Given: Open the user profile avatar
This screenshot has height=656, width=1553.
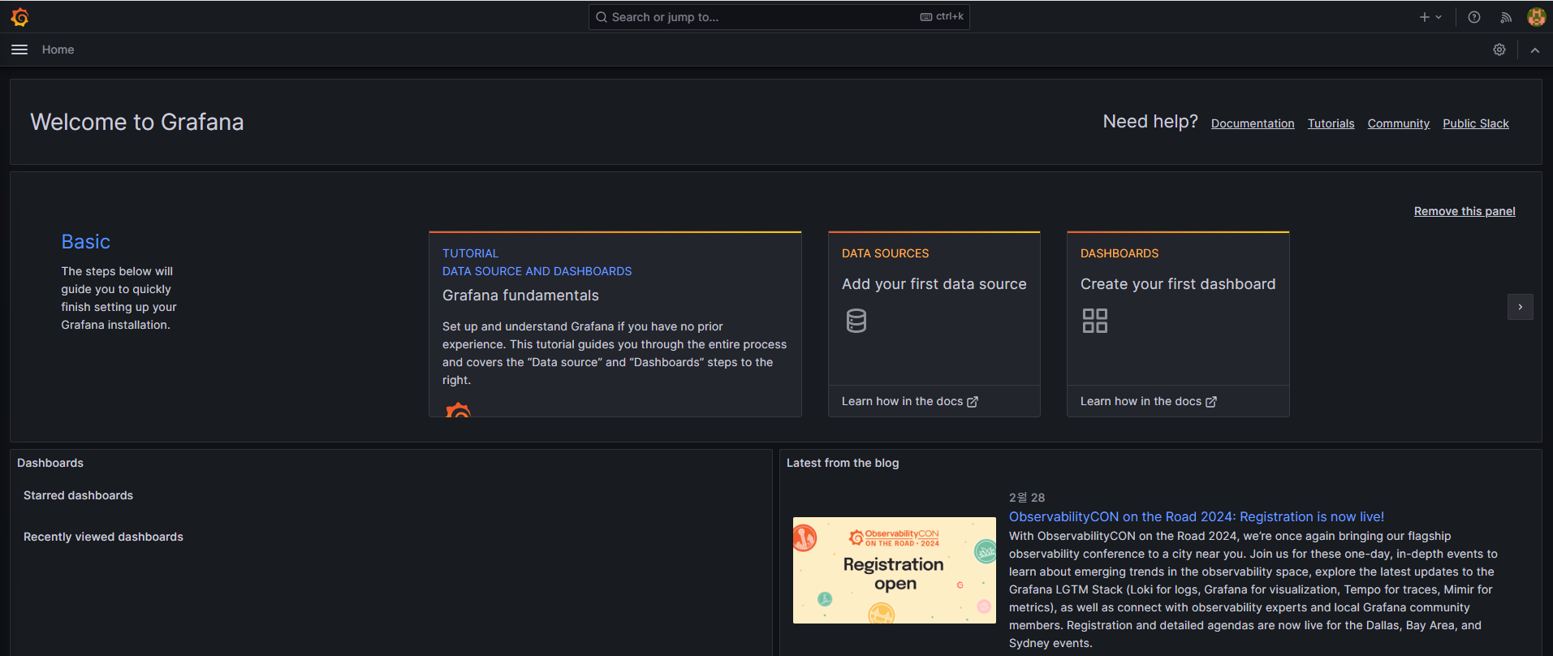Looking at the screenshot, I should [1536, 17].
